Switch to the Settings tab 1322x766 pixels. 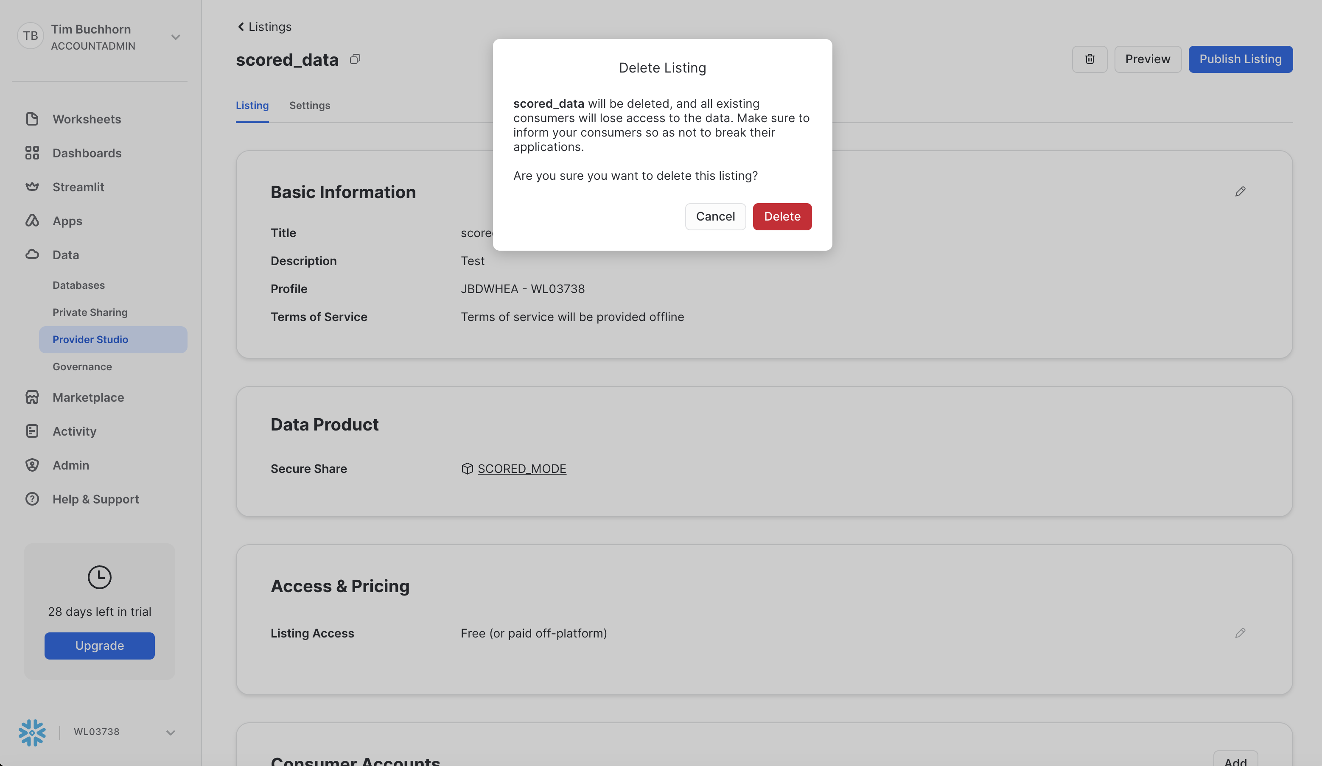(310, 105)
